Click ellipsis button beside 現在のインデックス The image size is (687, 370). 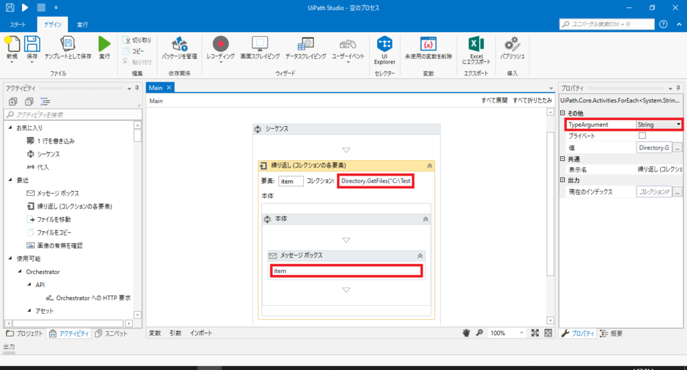pos(678,192)
